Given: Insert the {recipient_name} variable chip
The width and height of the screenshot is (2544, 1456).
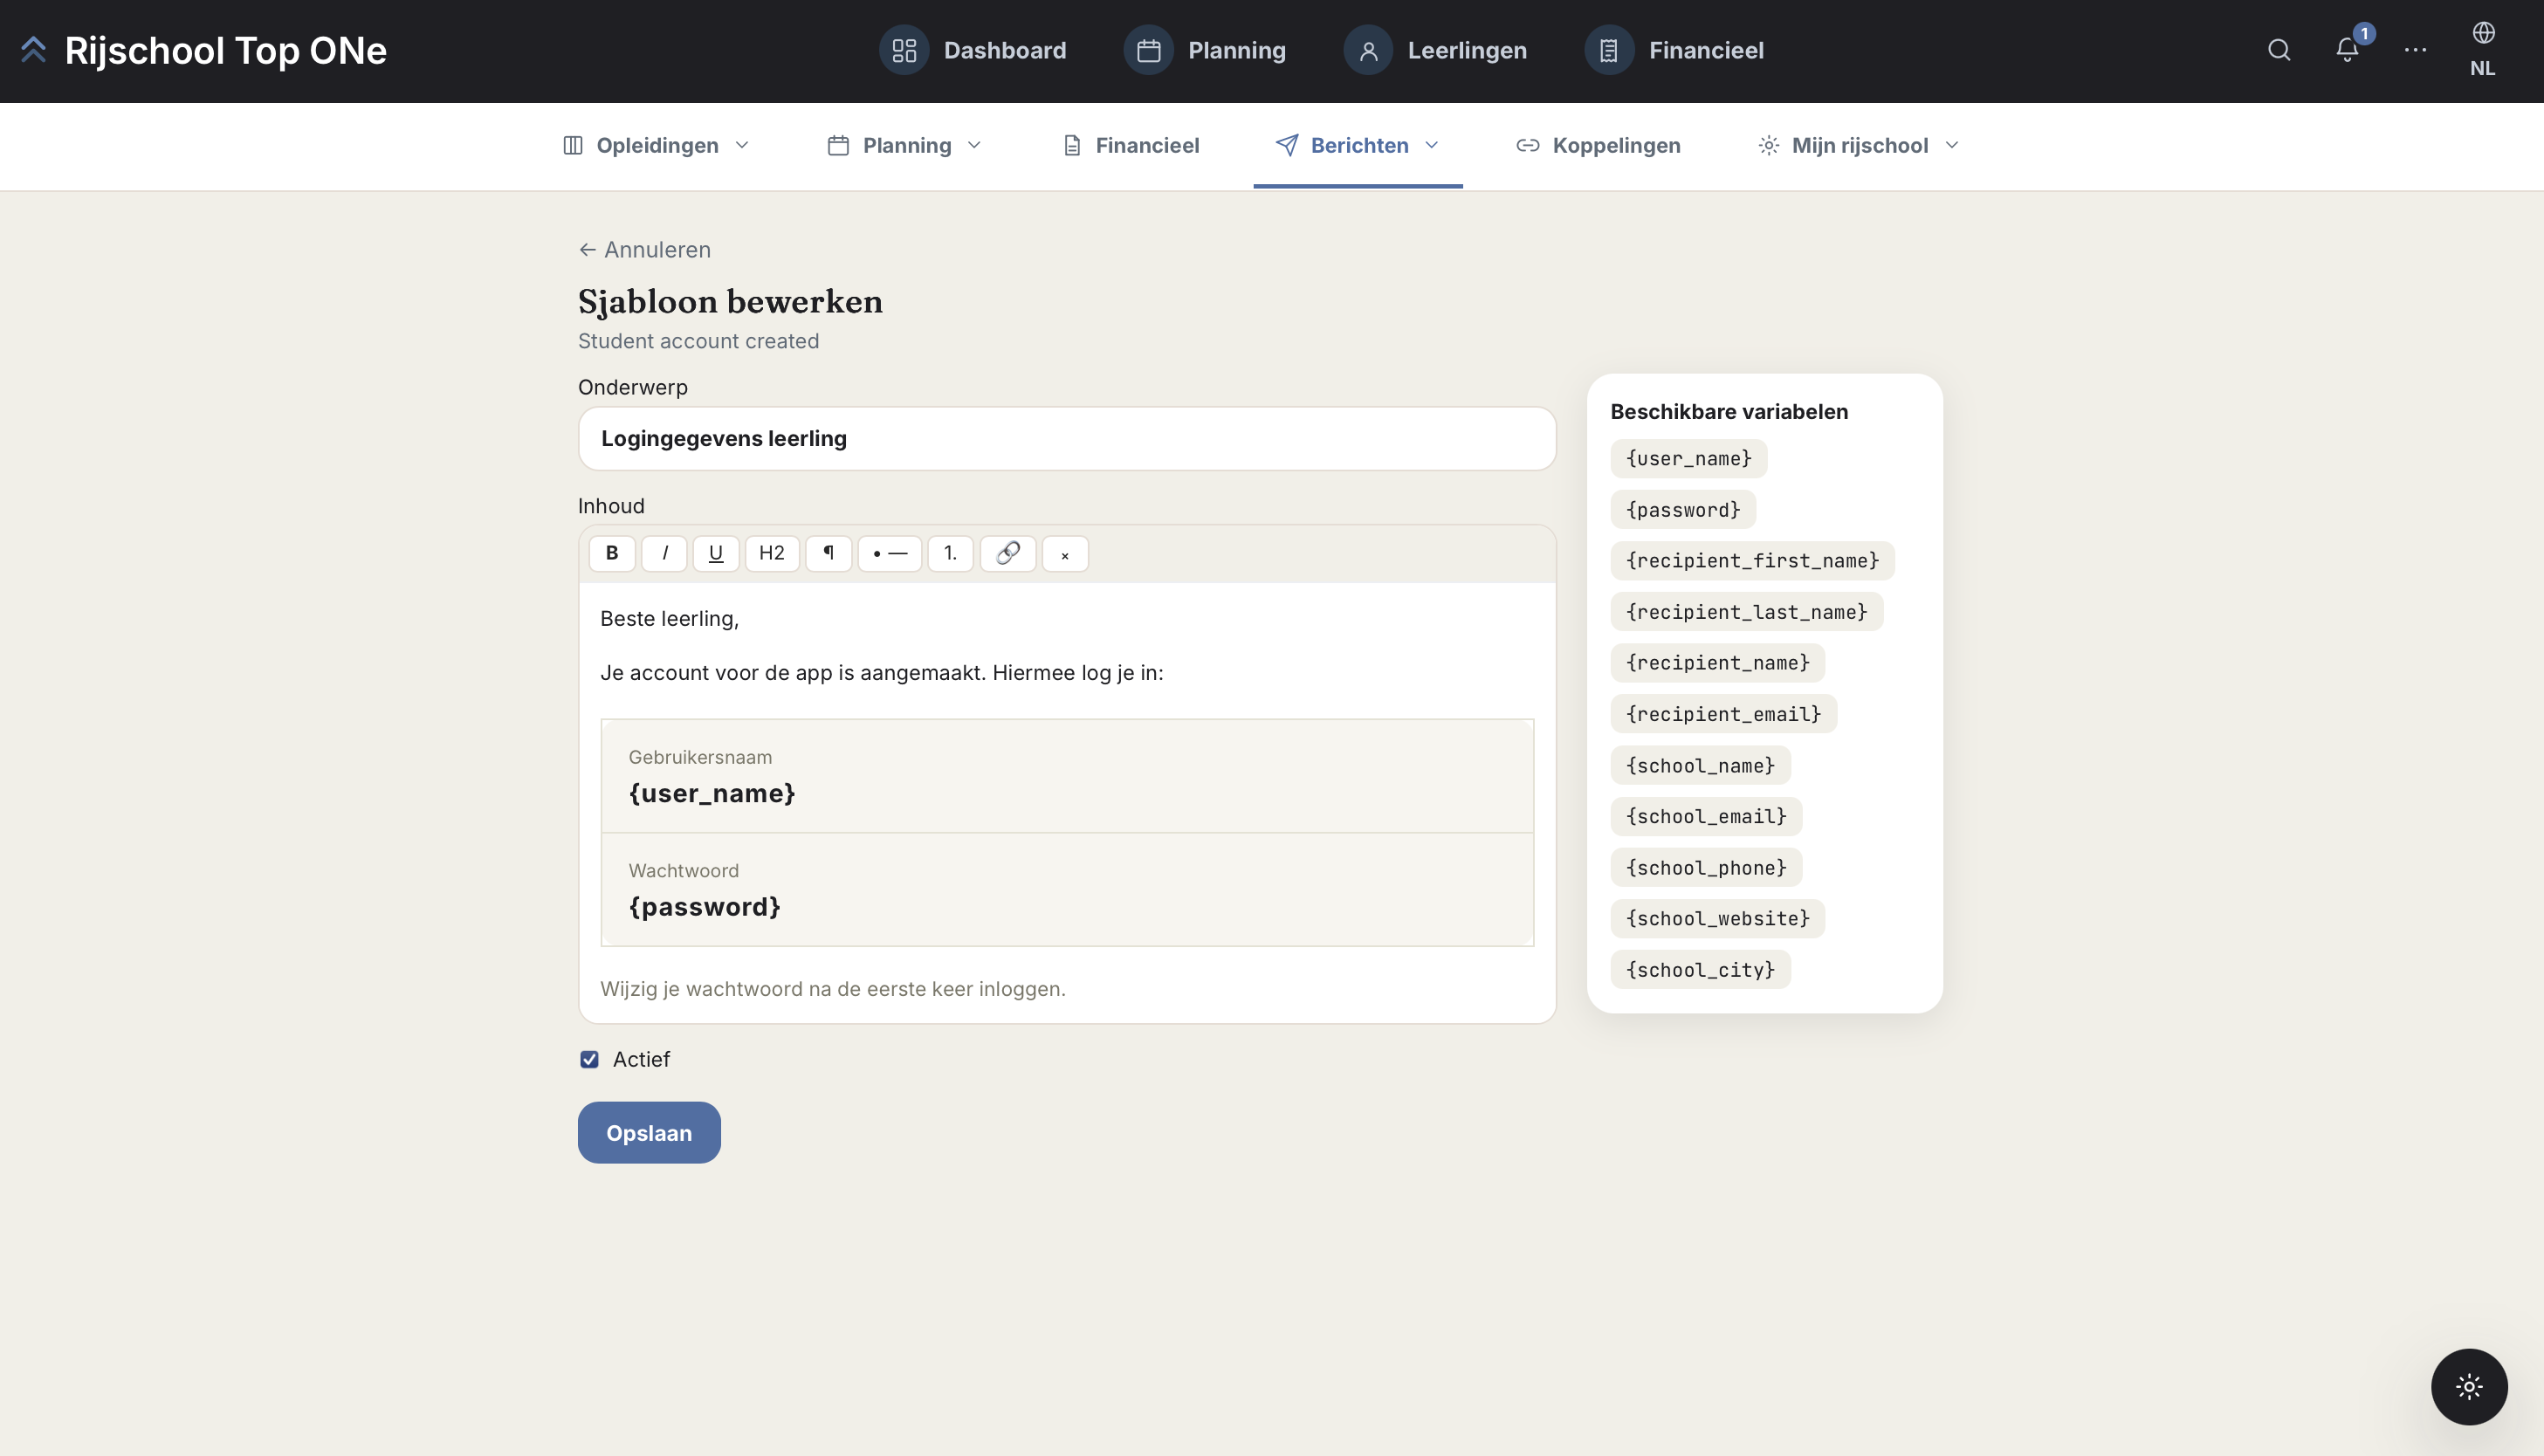Looking at the screenshot, I should pos(1717,663).
